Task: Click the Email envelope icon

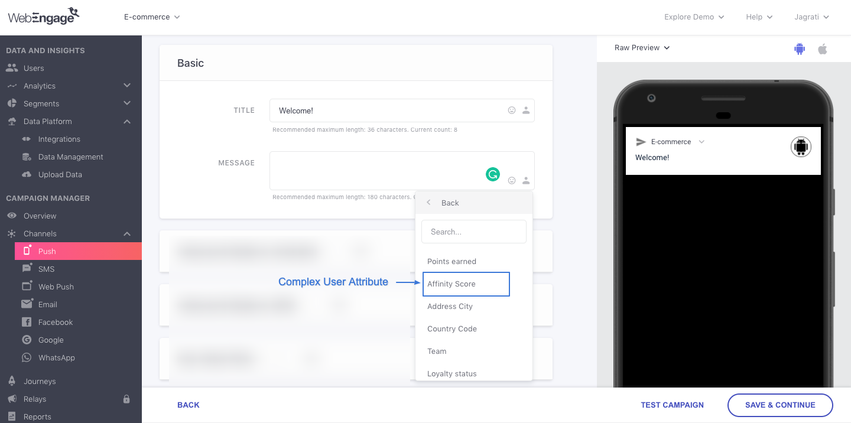Action: (x=27, y=304)
